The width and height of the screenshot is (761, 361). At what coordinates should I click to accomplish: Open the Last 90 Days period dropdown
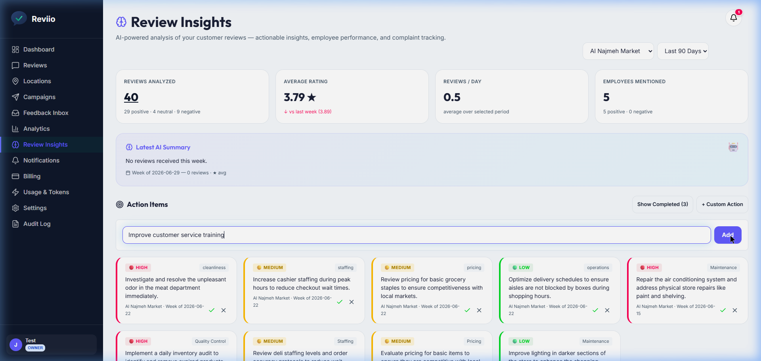coord(683,51)
